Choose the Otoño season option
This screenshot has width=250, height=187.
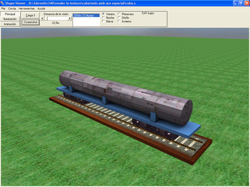point(119,18)
